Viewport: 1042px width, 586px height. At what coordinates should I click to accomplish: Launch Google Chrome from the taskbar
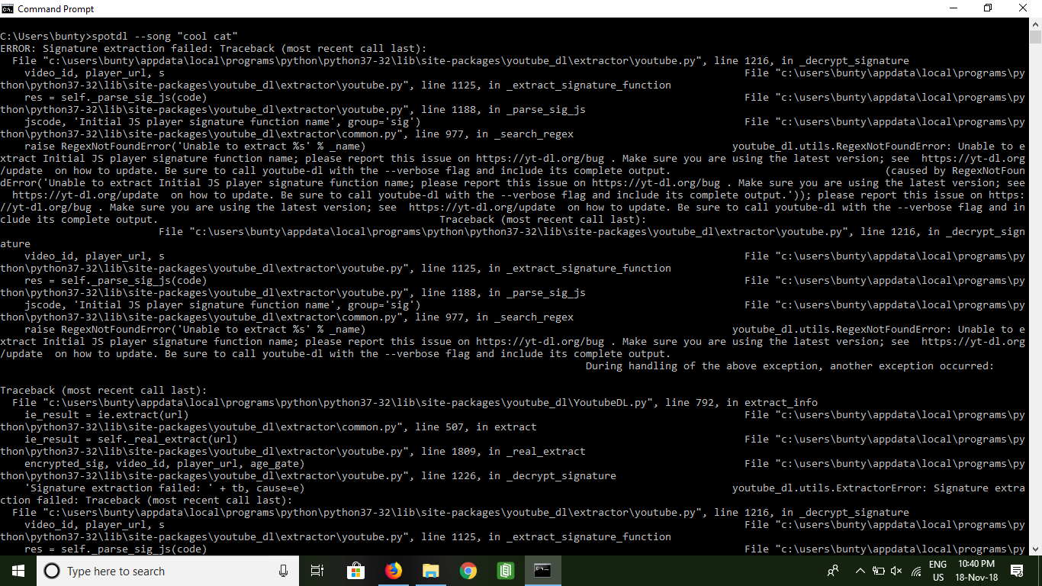click(x=468, y=570)
